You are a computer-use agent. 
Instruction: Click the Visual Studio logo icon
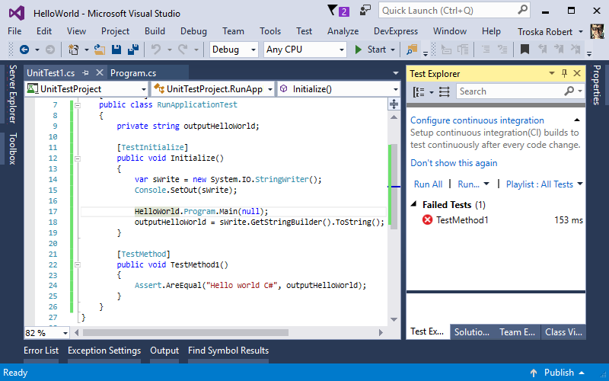17,13
